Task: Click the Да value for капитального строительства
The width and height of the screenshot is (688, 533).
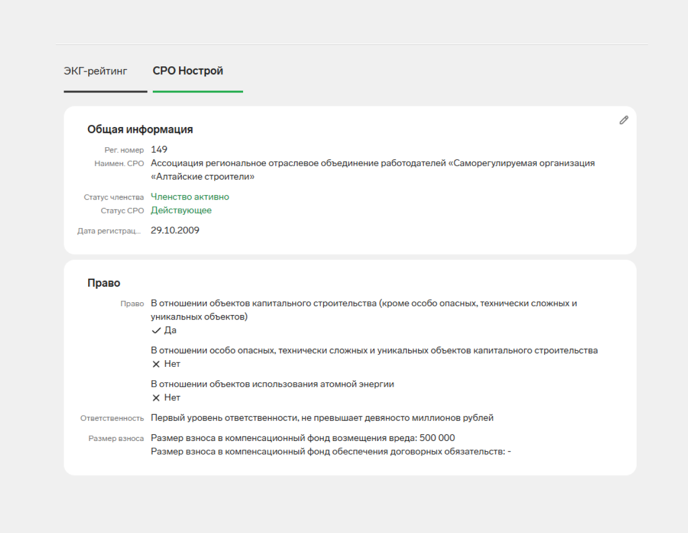Action: 170,331
